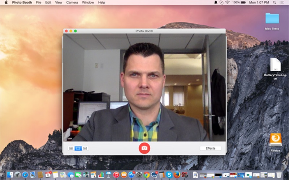Open the Photo Booth application menu
289x180 pixels.
[22, 3]
